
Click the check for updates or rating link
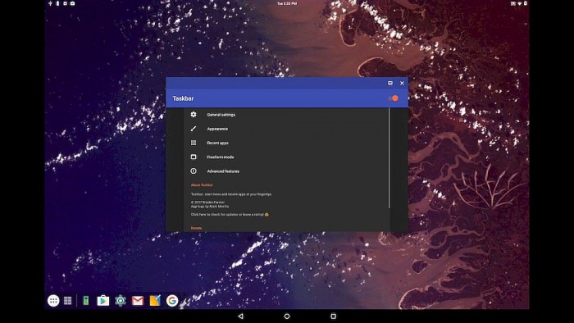[230, 215]
